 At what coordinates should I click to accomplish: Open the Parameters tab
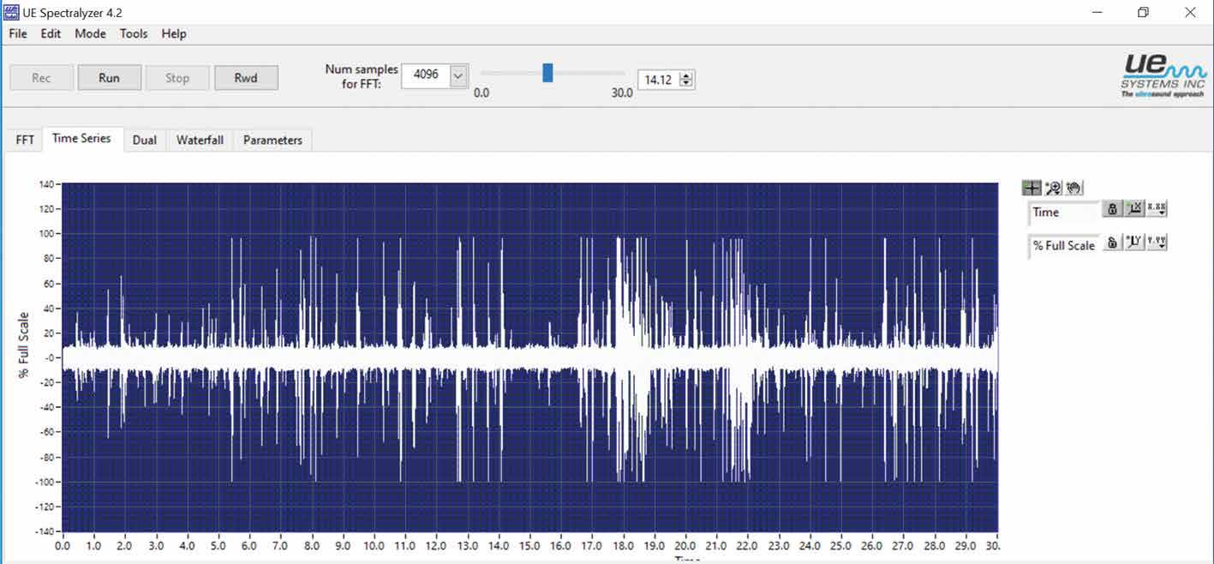(272, 140)
